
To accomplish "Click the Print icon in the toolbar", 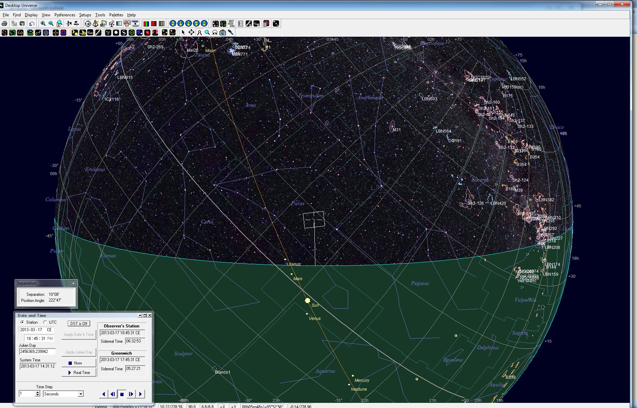I will (4, 23).
